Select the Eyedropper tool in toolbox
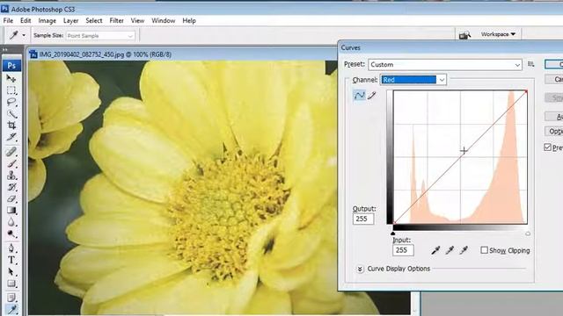This screenshot has height=316, width=563. pyautogui.click(x=11, y=309)
